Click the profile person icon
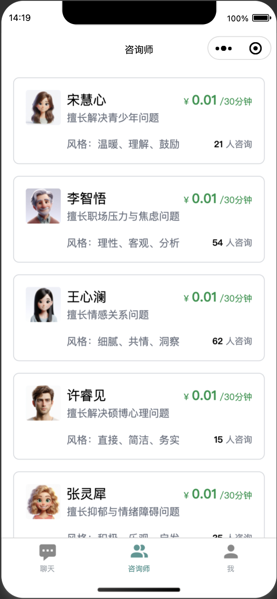Screen dimensions: 277x599 (x=231, y=552)
